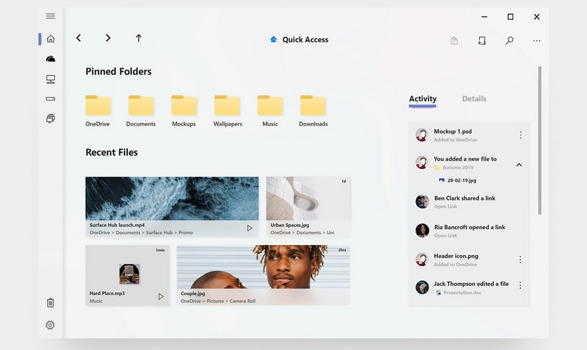
Task: Open the Wallpapers pinned folder
Action: 228,111
